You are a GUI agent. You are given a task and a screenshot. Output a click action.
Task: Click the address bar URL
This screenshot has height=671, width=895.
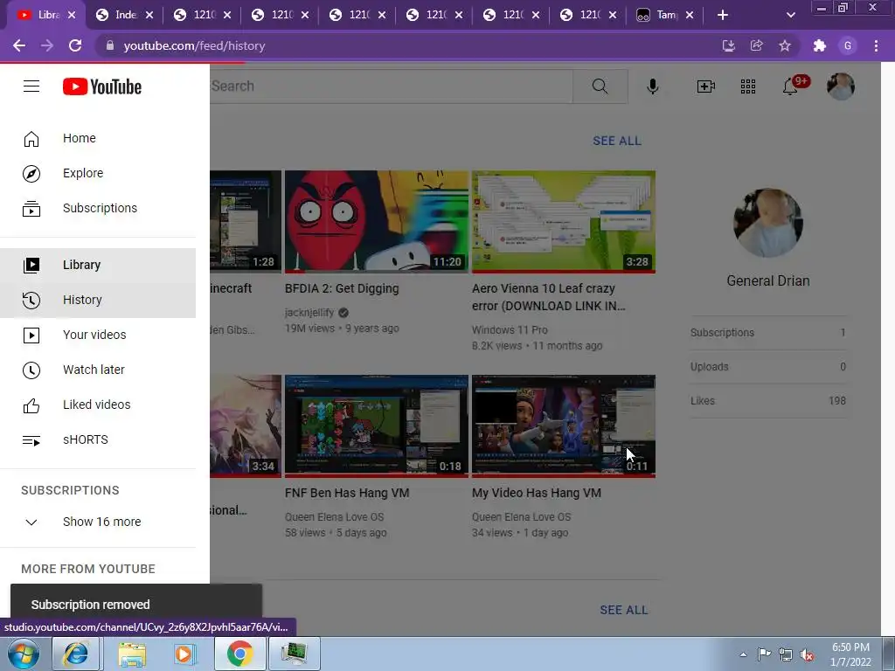(194, 45)
